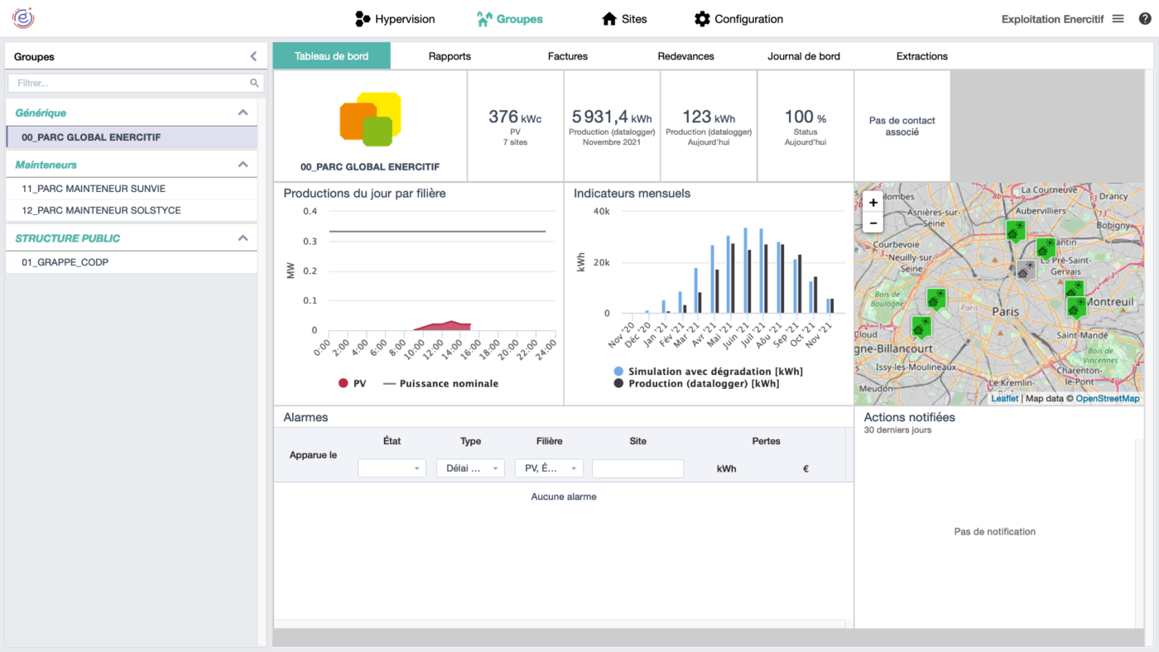Open the help question mark icon
The height and width of the screenshot is (652, 1159).
click(x=1145, y=18)
